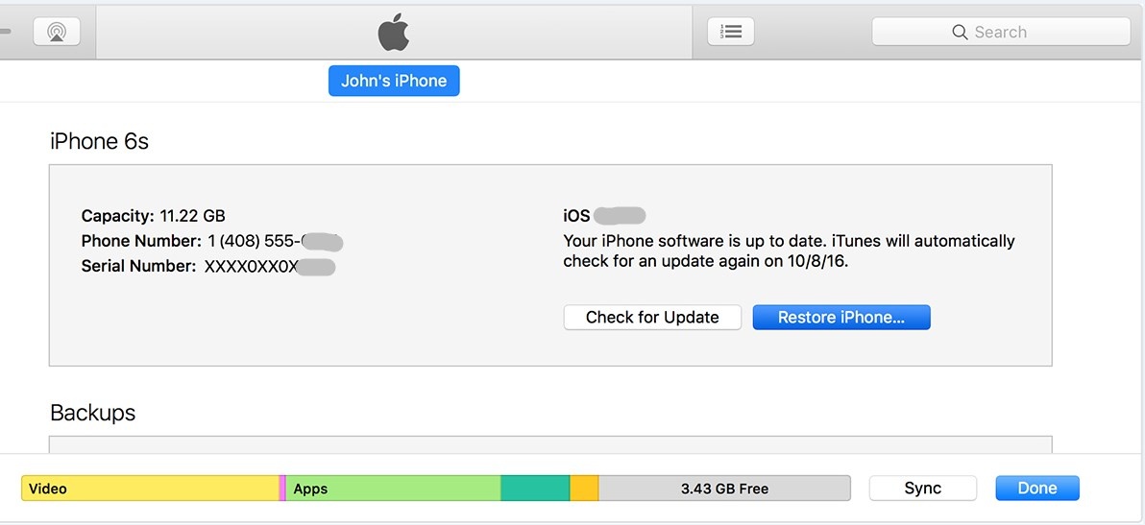Click the Restore iPhone... button
This screenshot has height=525, width=1145.
(x=840, y=318)
